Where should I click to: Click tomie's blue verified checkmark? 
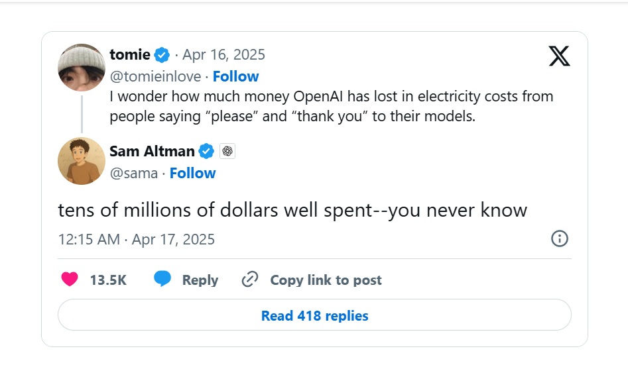tap(162, 54)
